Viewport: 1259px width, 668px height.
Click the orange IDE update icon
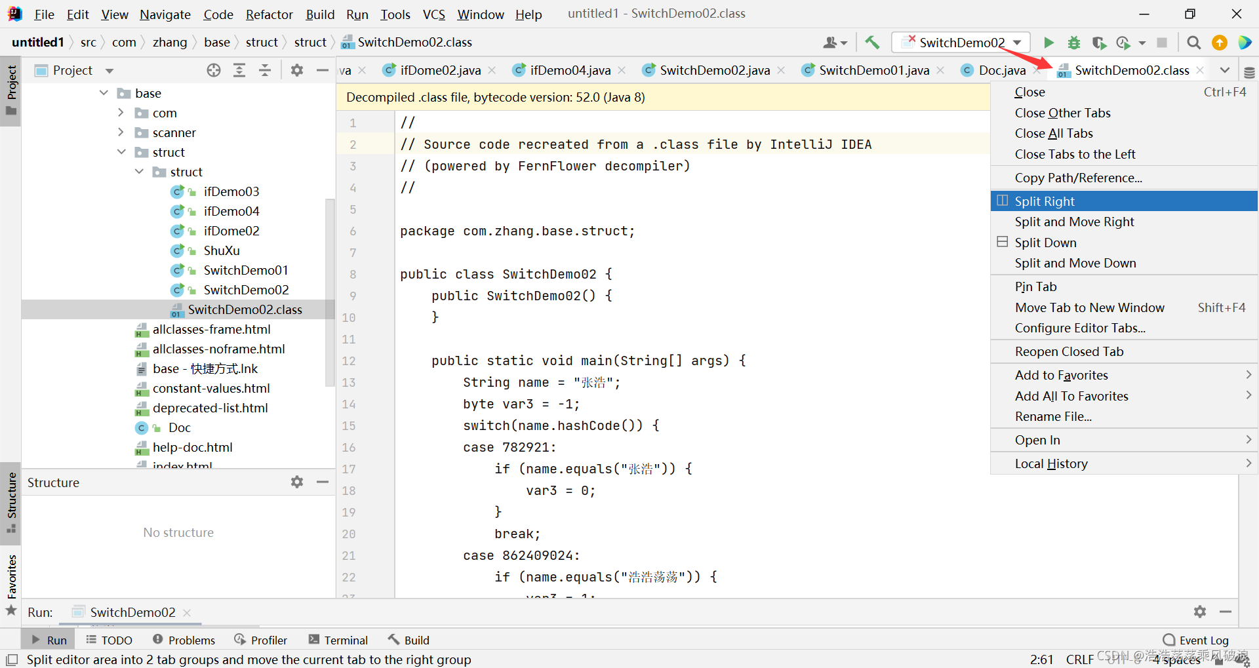pos(1220,43)
